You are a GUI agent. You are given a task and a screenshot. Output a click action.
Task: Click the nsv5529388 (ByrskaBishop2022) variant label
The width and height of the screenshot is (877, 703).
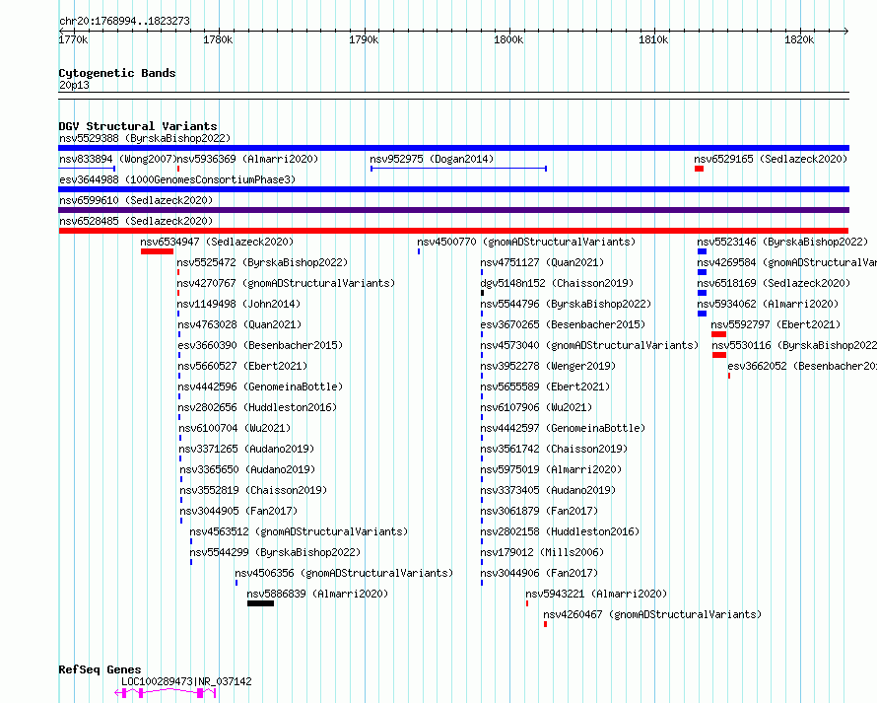[145, 138]
